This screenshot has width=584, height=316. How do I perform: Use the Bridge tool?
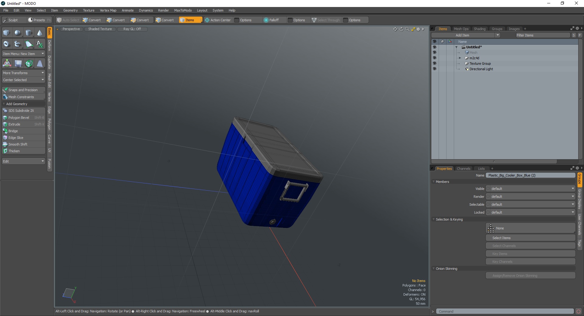point(23,131)
